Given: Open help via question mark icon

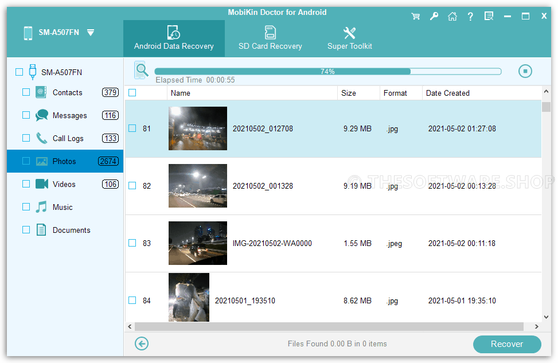Looking at the screenshot, I should coord(470,17).
